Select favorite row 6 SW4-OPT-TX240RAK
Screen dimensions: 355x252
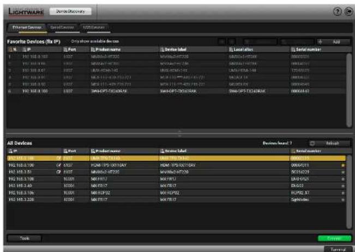176,91
